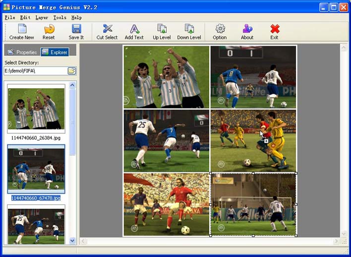
Task: Click file name 1144740660_26384.jpg
Action: click(x=36, y=138)
